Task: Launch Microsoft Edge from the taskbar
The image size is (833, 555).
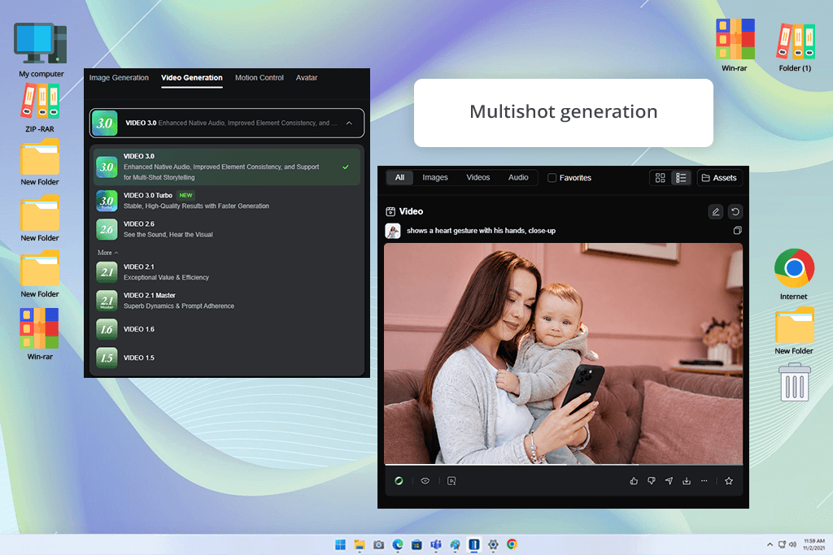Action: 397,544
